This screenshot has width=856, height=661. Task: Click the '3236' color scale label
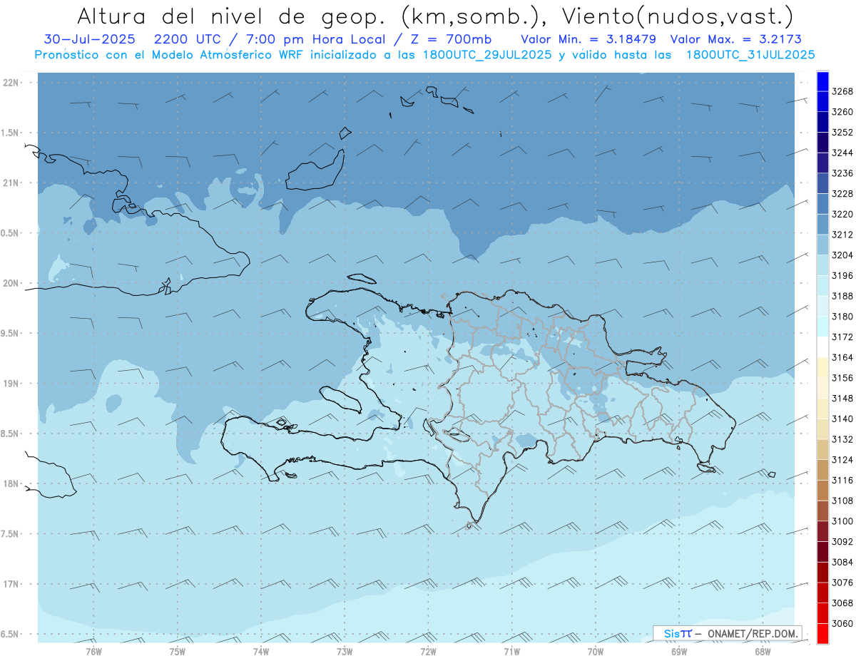click(x=842, y=173)
